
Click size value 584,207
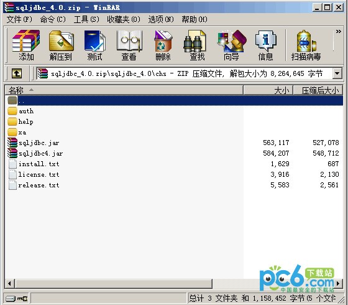click(276, 153)
